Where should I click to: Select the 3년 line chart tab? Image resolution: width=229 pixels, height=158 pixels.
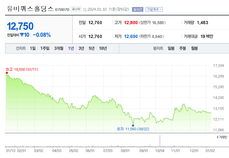(x=81, y=48)
